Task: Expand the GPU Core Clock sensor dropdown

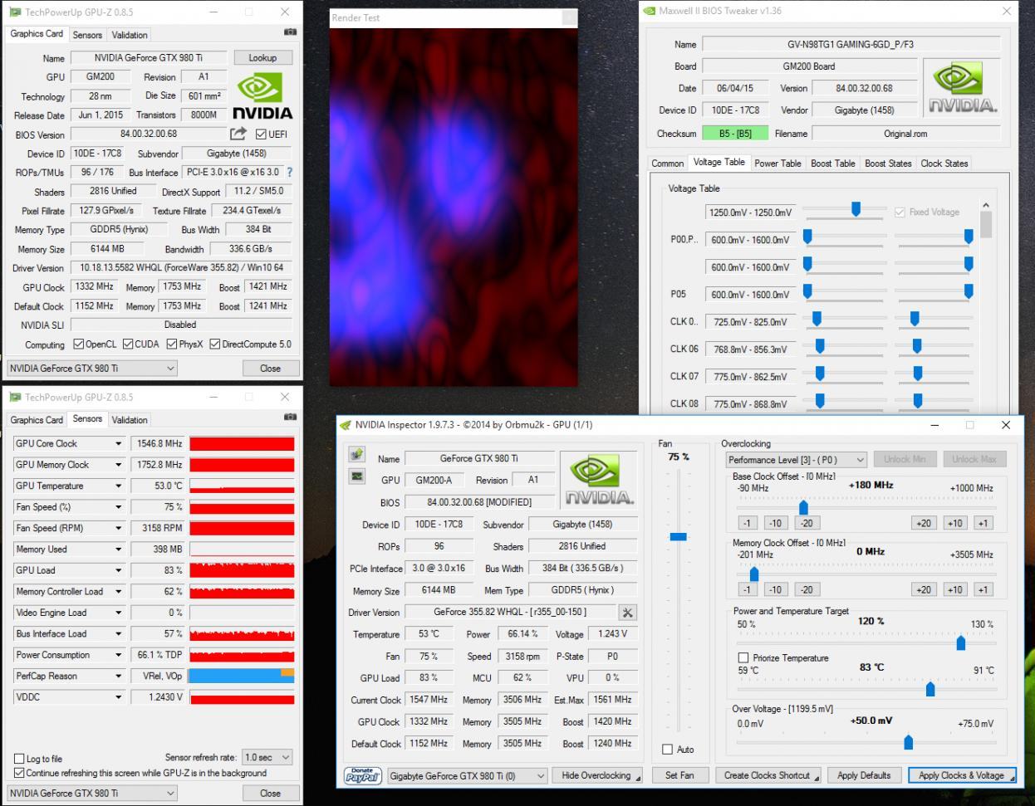Action: click(x=118, y=444)
